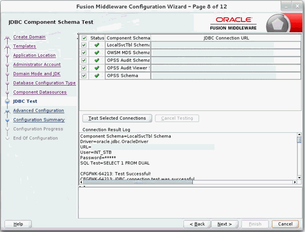305x232 pixels.
Task: Go to Create Domain step
Action: click(x=29, y=37)
